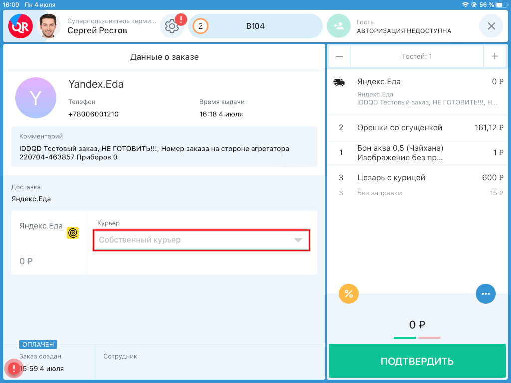Select the orange number 2 order badge
511x383 pixels.
[x=200, y=26]
